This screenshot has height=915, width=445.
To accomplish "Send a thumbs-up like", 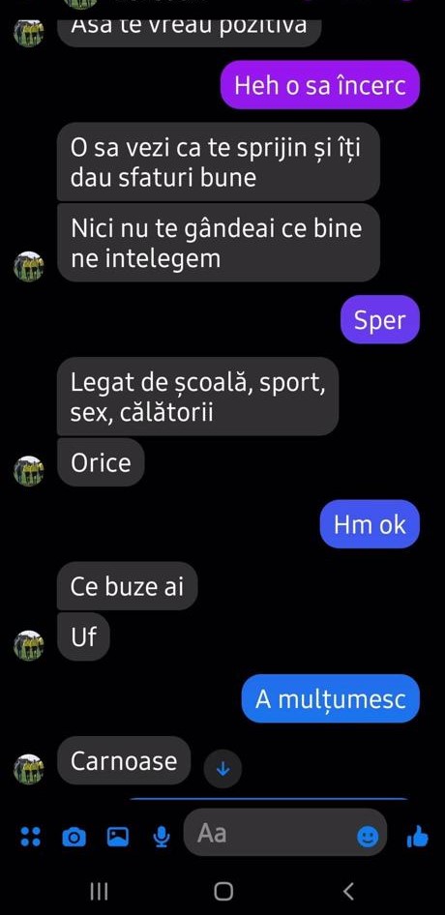I will coord(417,838).
